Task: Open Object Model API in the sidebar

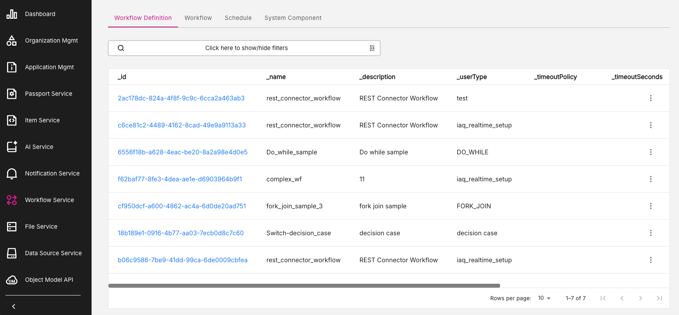Action: 49,280
